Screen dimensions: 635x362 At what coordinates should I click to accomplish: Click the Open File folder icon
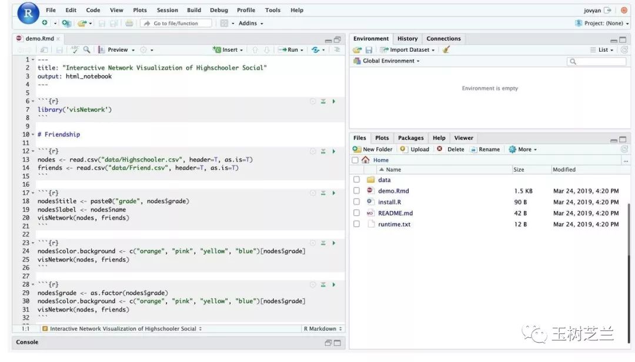[82, 24]
